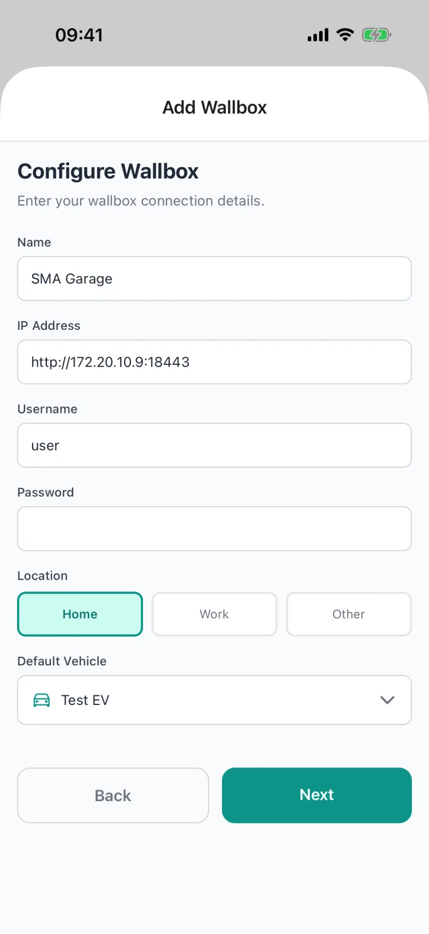This screenshot has width=429, height=934.
Task: Select the Work location option
Action: click(214, 614)
